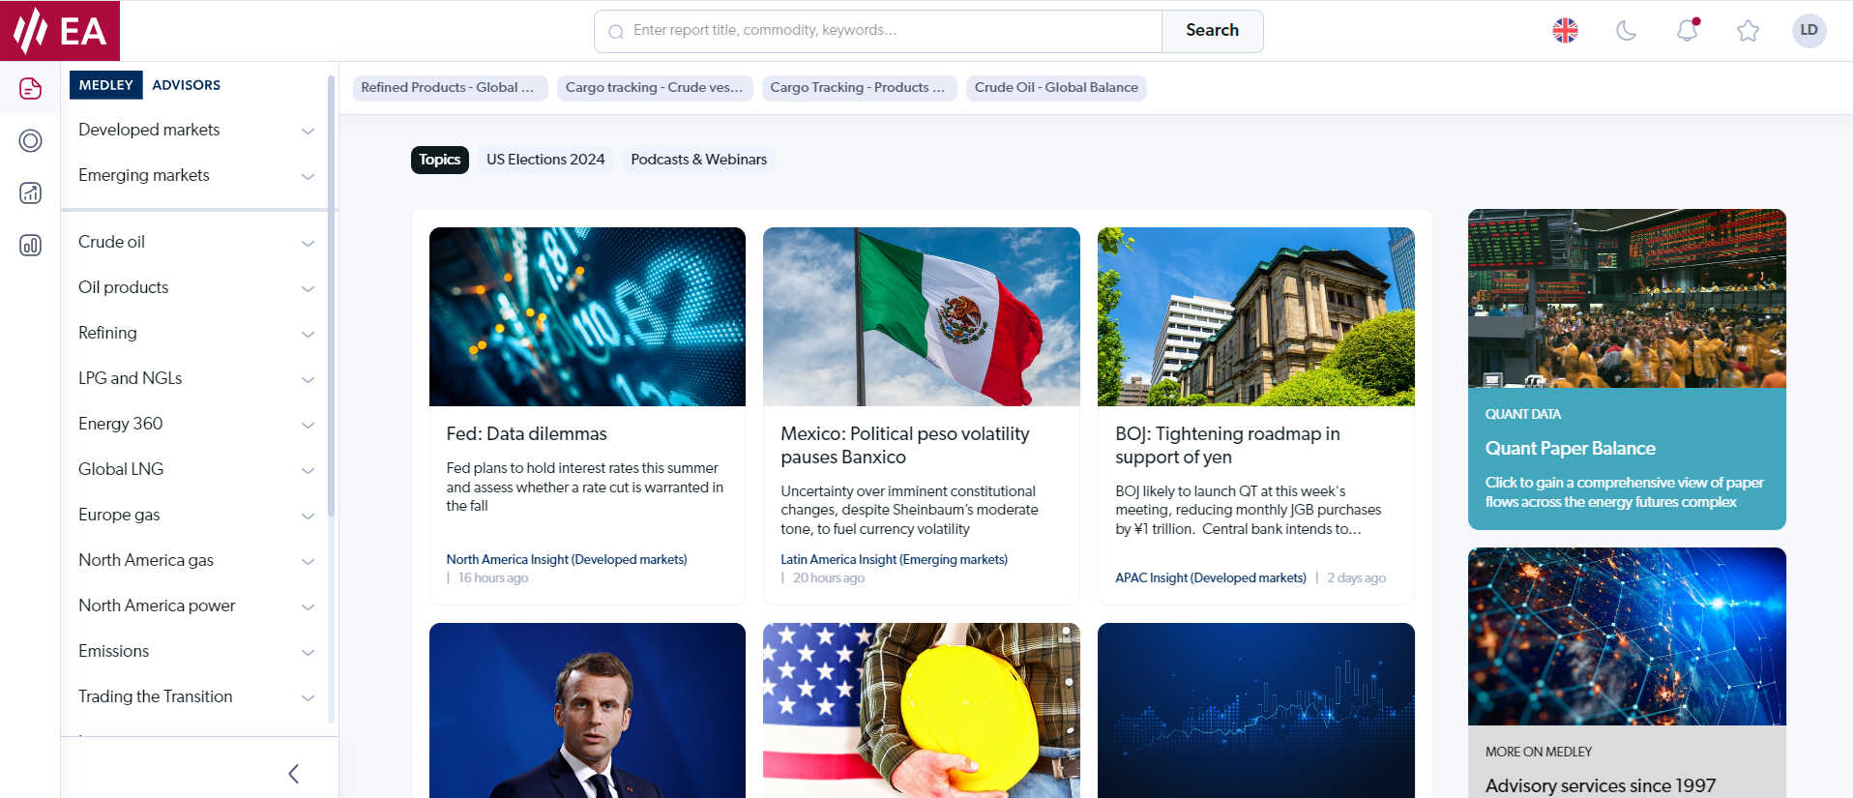Open the bar chart icon in sidebar
Image resolution: width=1853 pixels, height=798 pixels.
(30, 245)
